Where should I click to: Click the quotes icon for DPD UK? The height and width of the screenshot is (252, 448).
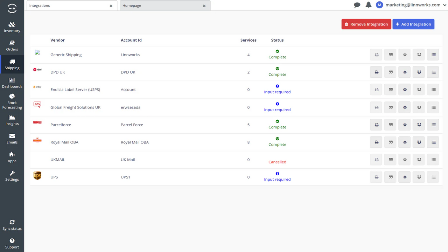(x=391, y=72)
